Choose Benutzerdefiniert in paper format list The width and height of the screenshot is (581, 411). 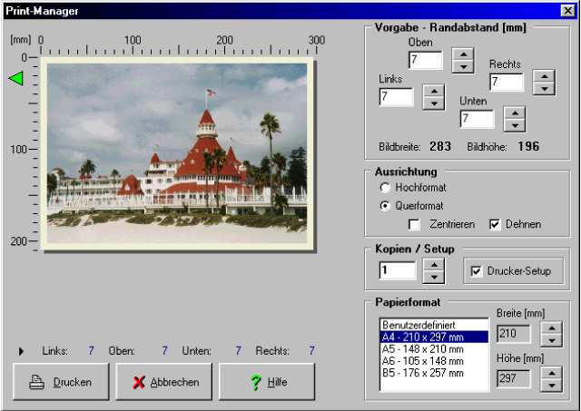[433, 324]
